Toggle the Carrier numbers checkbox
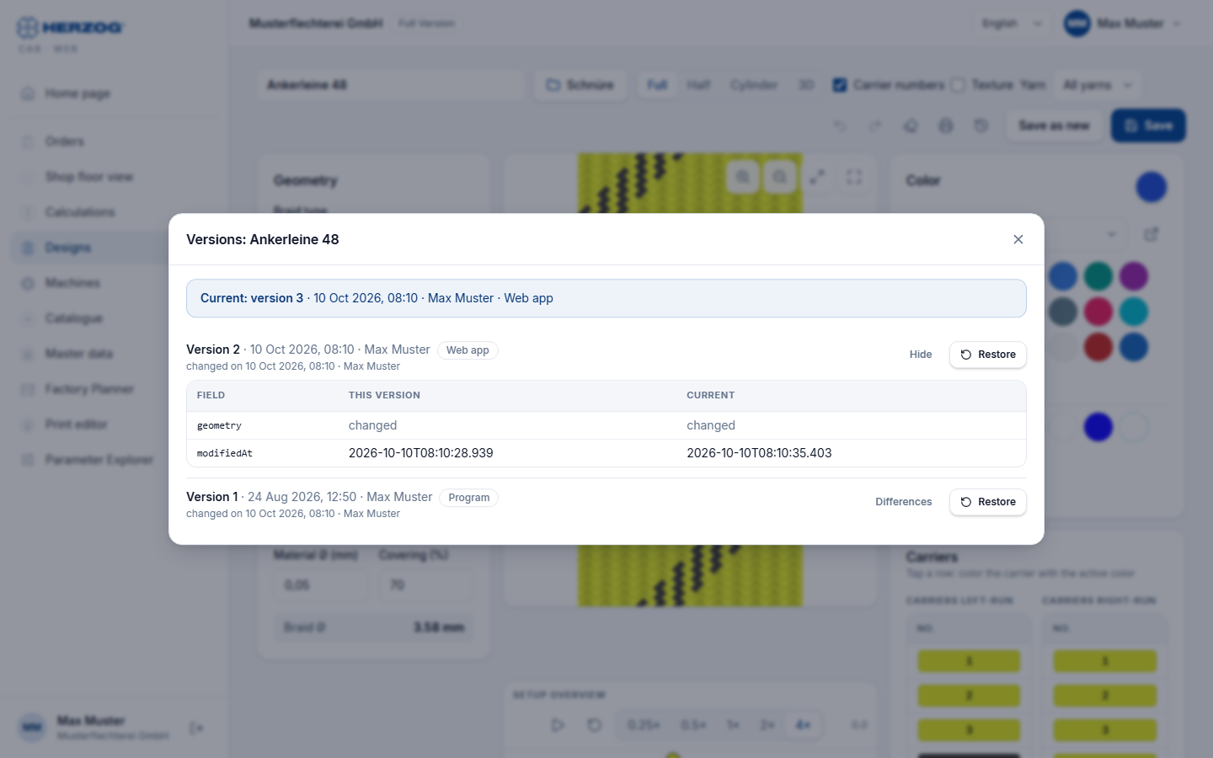Screen dimensions: 1213x758 [x=840, y=85]
